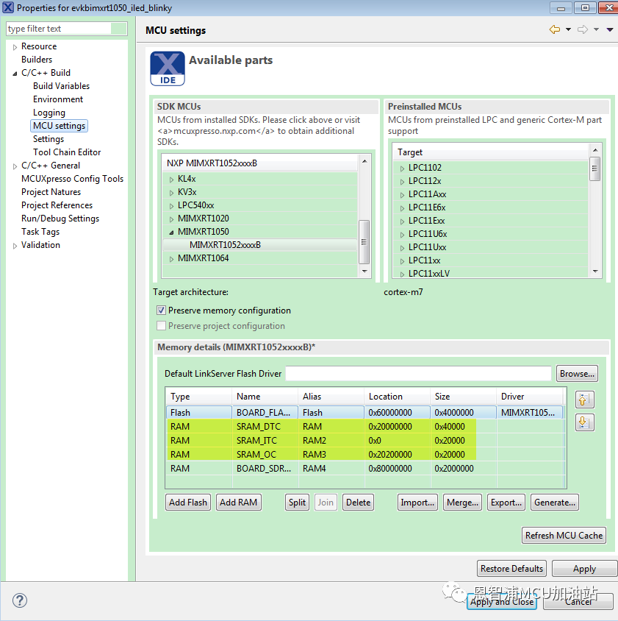Select the BOARD_SDR... RAM4 memory row
The width and height of the screenshot is (618, 621).
(x=364, y=468)
